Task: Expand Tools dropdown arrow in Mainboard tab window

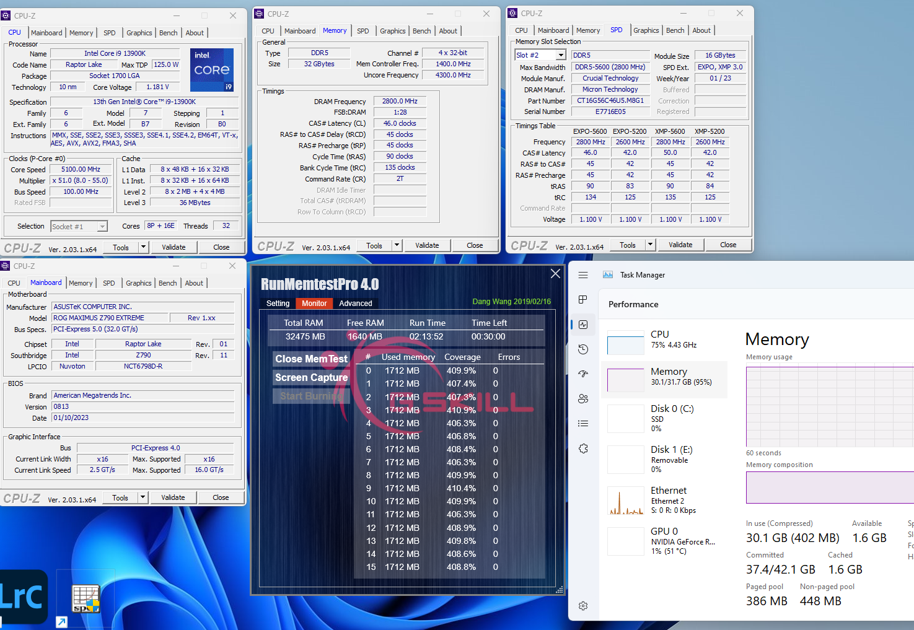Action: (x=143, y=497)
